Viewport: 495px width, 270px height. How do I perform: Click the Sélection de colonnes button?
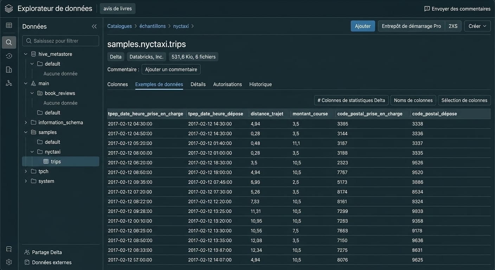(464, 100)
